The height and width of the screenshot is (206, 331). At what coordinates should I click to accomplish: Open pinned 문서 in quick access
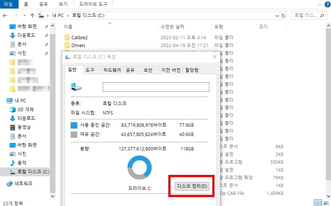[x=22, y=44]
